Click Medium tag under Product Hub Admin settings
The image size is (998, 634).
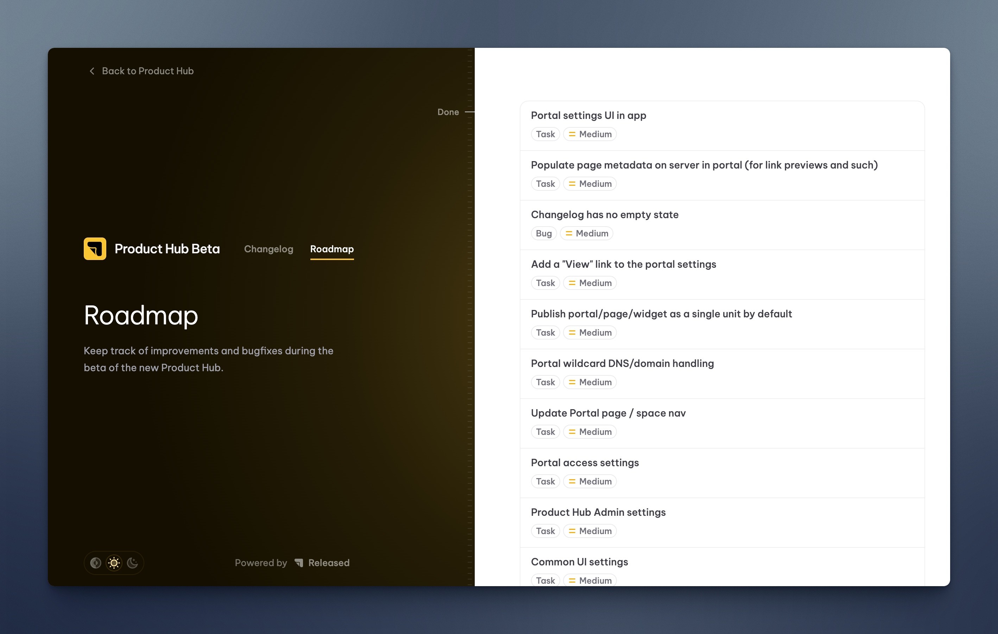pos(590,531)
